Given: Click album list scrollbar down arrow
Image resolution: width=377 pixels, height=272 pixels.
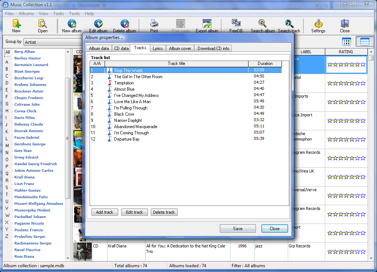Looking at the screenshot, I should [x=371, y=258].
